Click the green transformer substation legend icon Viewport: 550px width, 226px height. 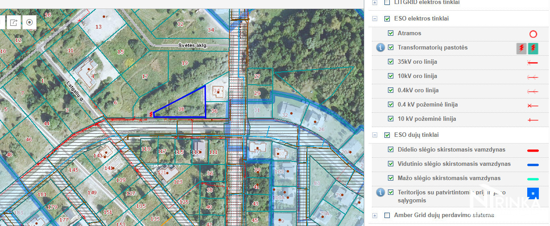(533, 48)
